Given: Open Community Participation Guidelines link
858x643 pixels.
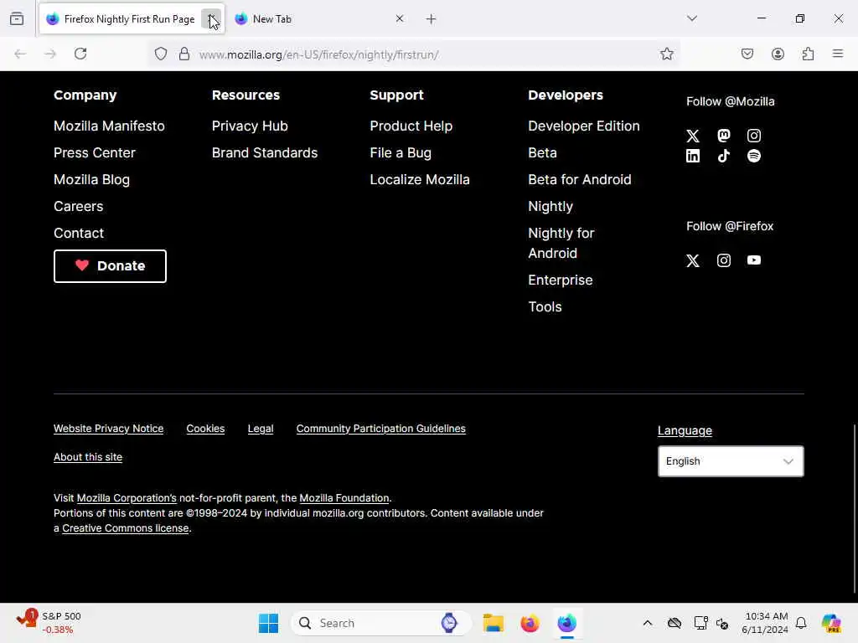Looking at the screenshot, I should pos(381,429).
